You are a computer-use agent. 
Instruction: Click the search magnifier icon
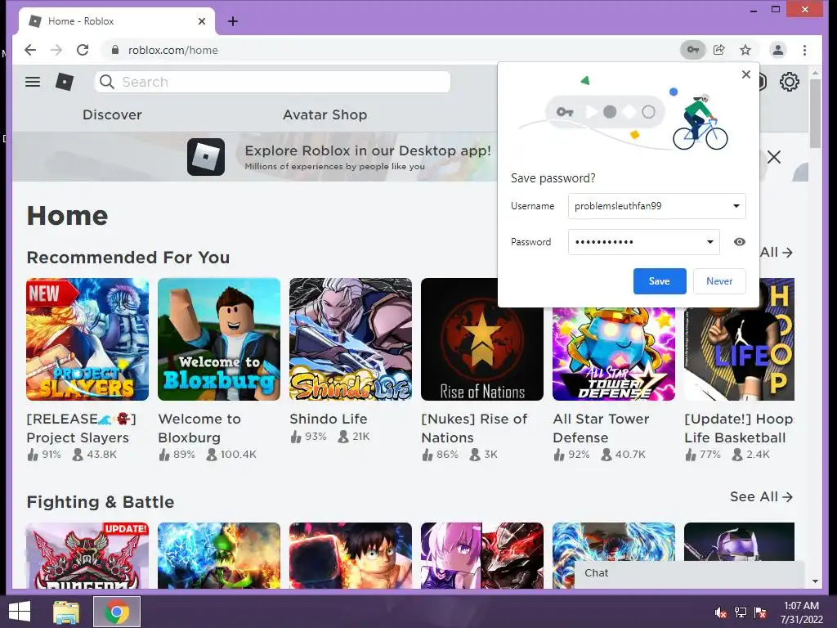click(x=107, y=82)
